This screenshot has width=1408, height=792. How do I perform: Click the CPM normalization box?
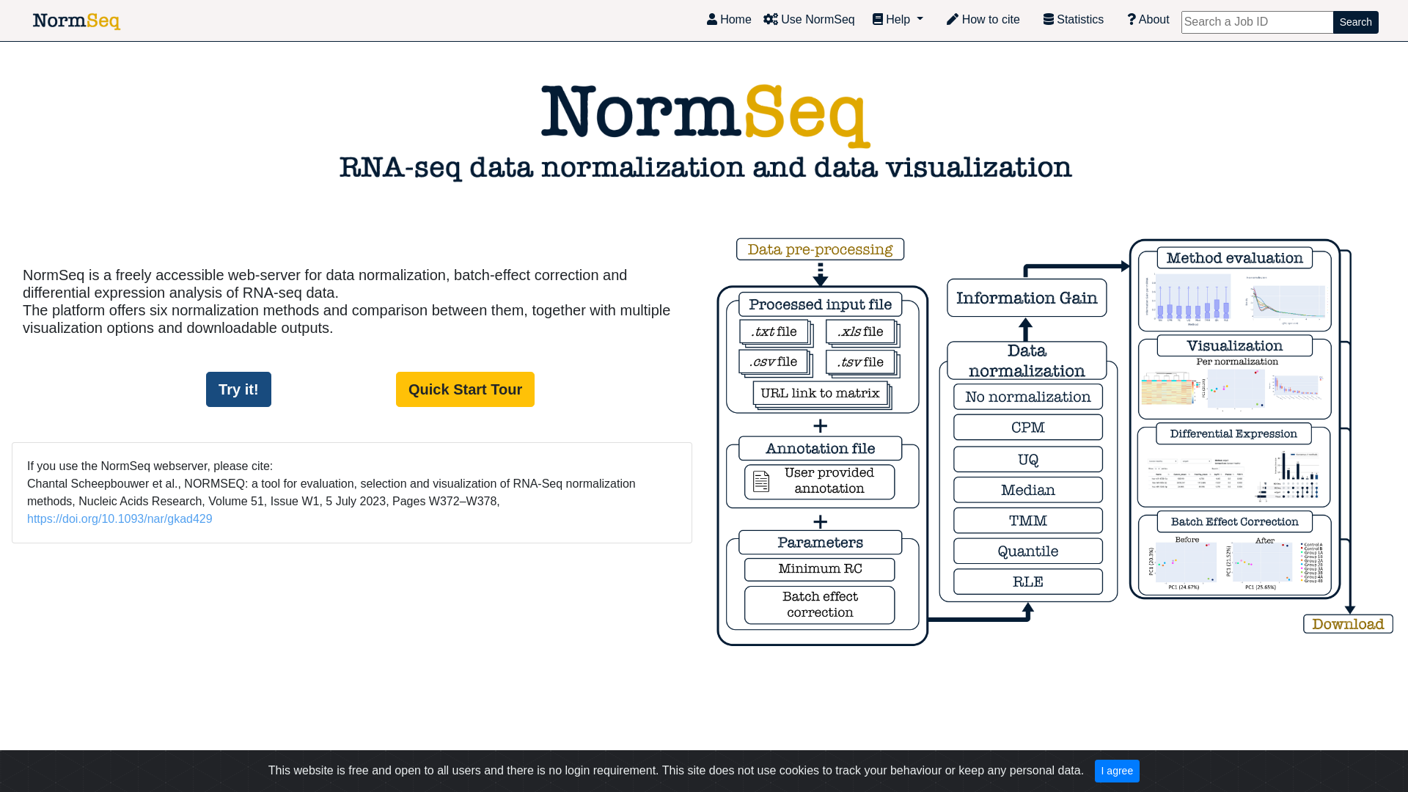point(1028,428)
